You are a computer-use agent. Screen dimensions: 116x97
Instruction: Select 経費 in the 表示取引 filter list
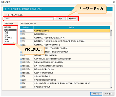[x=10, y=36]
